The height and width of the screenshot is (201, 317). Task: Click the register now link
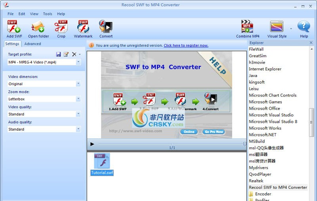[186, 45]
